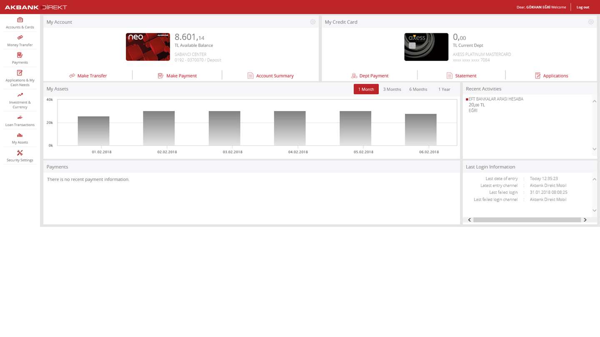Click Last Login horizontal scroll right arrow
The image size is (600, 337).
pyautogui.click(x=585, y=220)
